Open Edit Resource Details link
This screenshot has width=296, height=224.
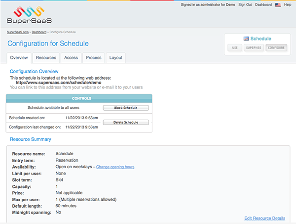coord(264,218)
